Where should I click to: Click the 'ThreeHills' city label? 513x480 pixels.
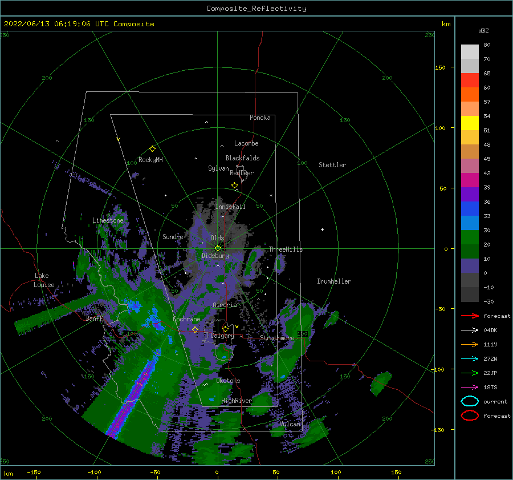coord(286,249)
